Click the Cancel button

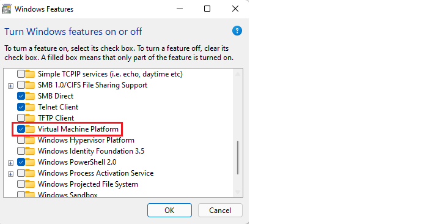pos(220,211)
